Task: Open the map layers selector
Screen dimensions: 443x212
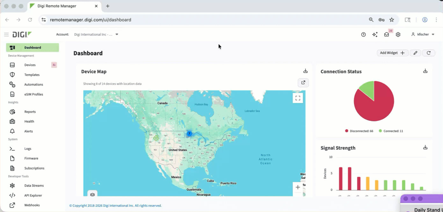Action: (x=92, y=194)
